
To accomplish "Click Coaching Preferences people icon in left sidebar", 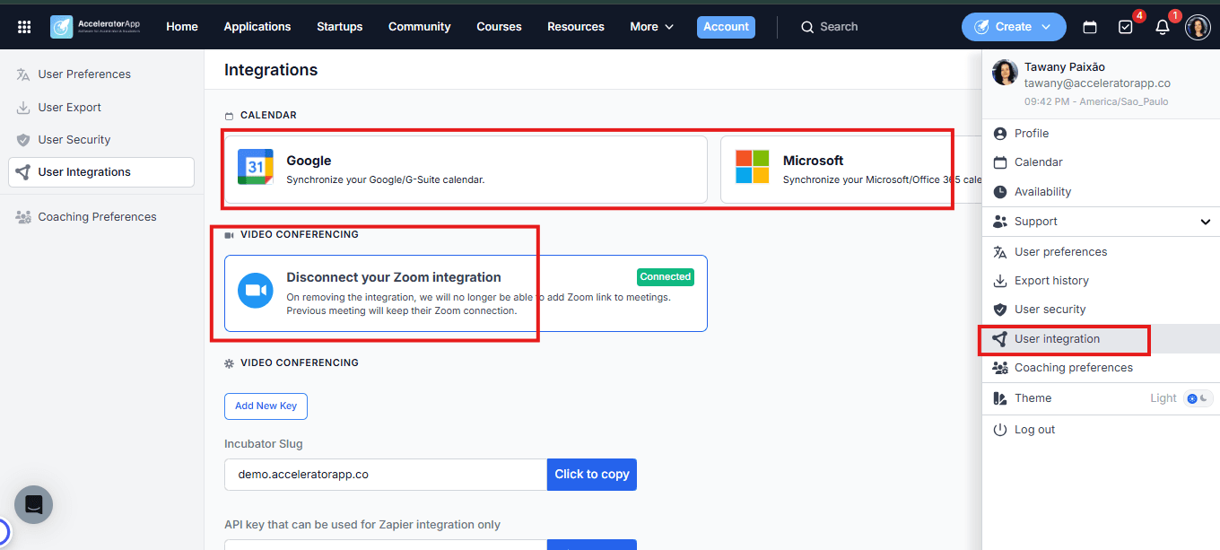I will coord(23,217).
